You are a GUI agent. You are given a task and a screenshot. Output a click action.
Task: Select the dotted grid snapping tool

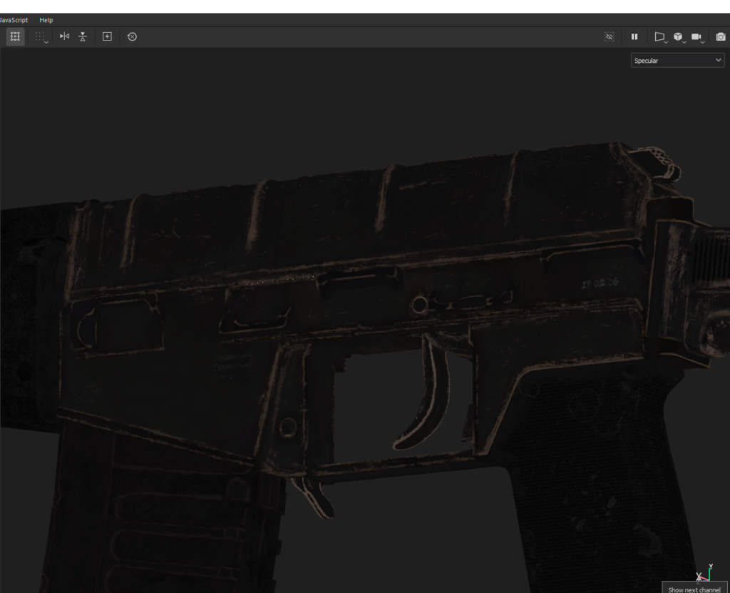39,36
